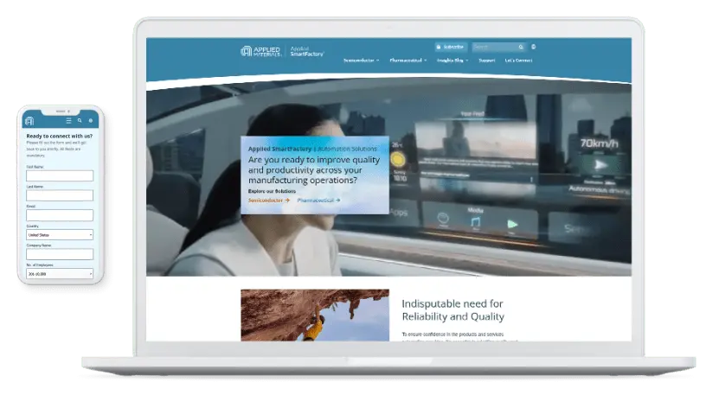Click the magnifier icon in search box

click(521, 47)
